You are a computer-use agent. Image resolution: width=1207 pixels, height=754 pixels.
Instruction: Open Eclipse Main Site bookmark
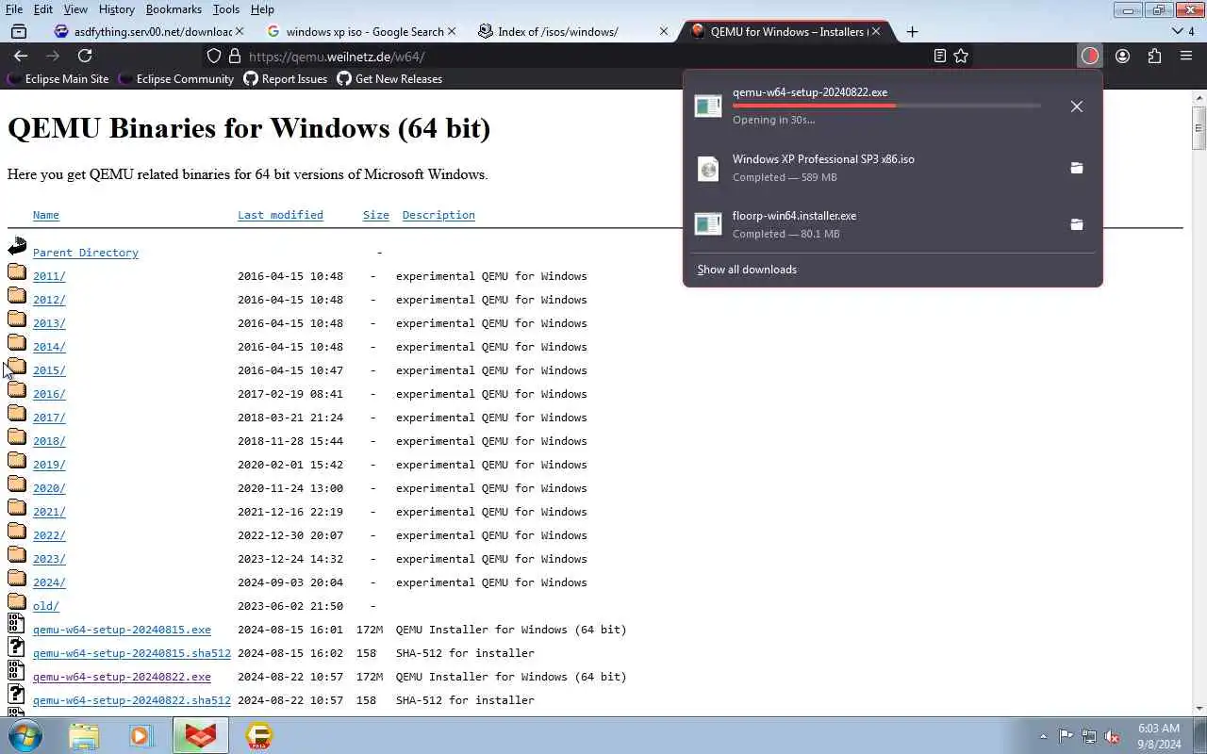[58, 79]
